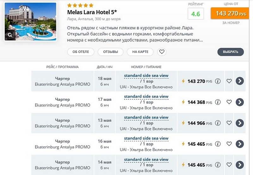Image resolution: width=253 pixels, height=175 pixels.
Task: Click the orange 143 270 руб price
Action: [x=230, y=13]
